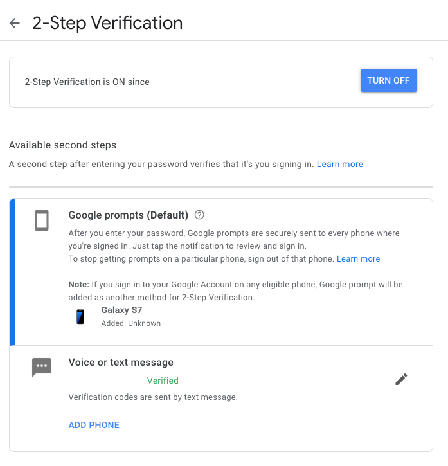448x466 pixels.
Task: Select the Voice or text message heading
Action: point(121,363)
